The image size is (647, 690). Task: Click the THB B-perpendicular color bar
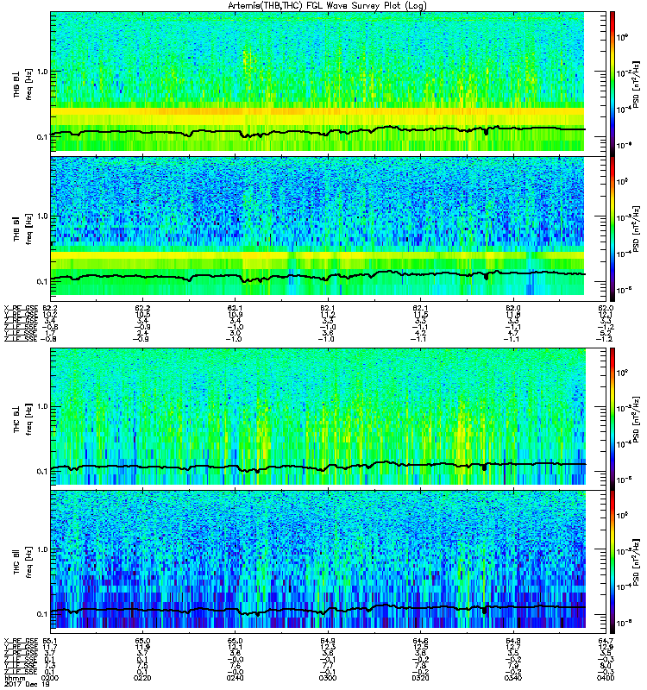pyautogui.click(x=612, y=84)
